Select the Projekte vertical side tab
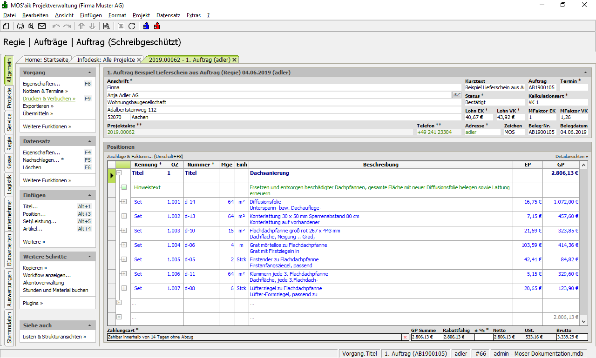 coord(9,98)
